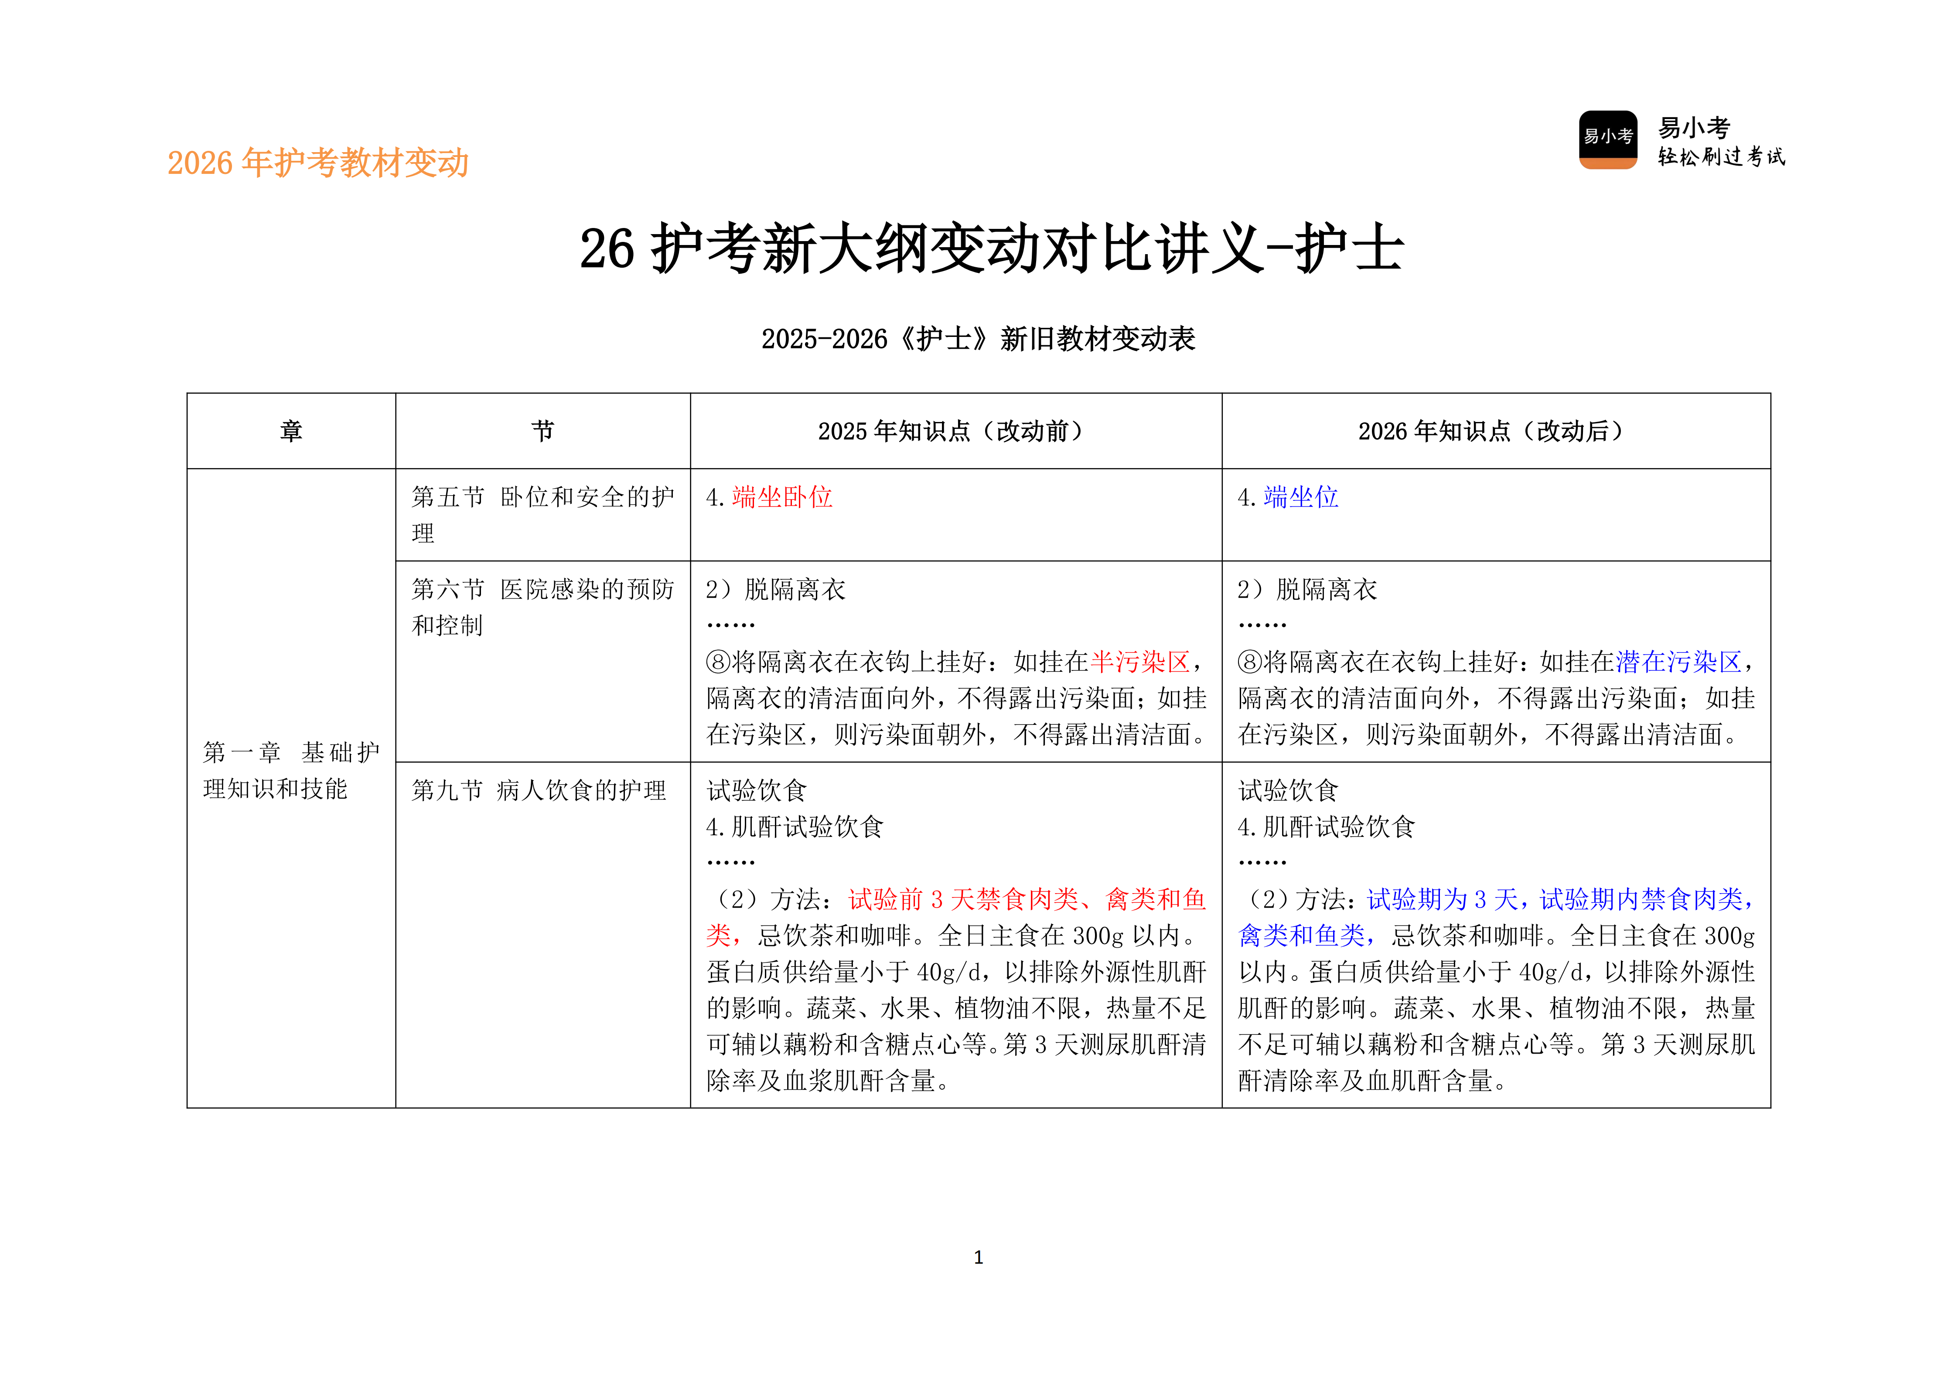
Task: Expand the 节 column header cell
Action: (543, 430)
